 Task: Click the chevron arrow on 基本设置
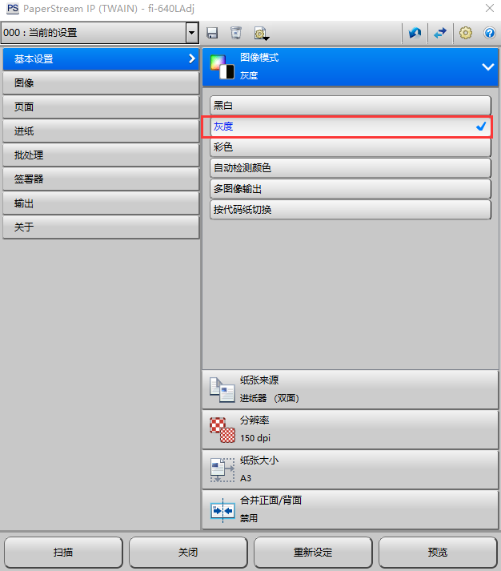pyautogui.click(x=192, y=58)
